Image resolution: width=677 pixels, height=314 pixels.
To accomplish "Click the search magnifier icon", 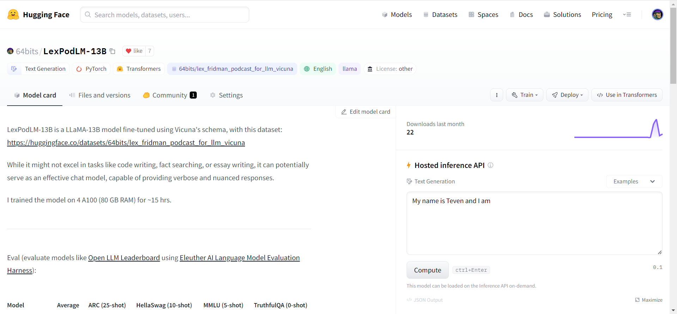I will tap(88, 15).
